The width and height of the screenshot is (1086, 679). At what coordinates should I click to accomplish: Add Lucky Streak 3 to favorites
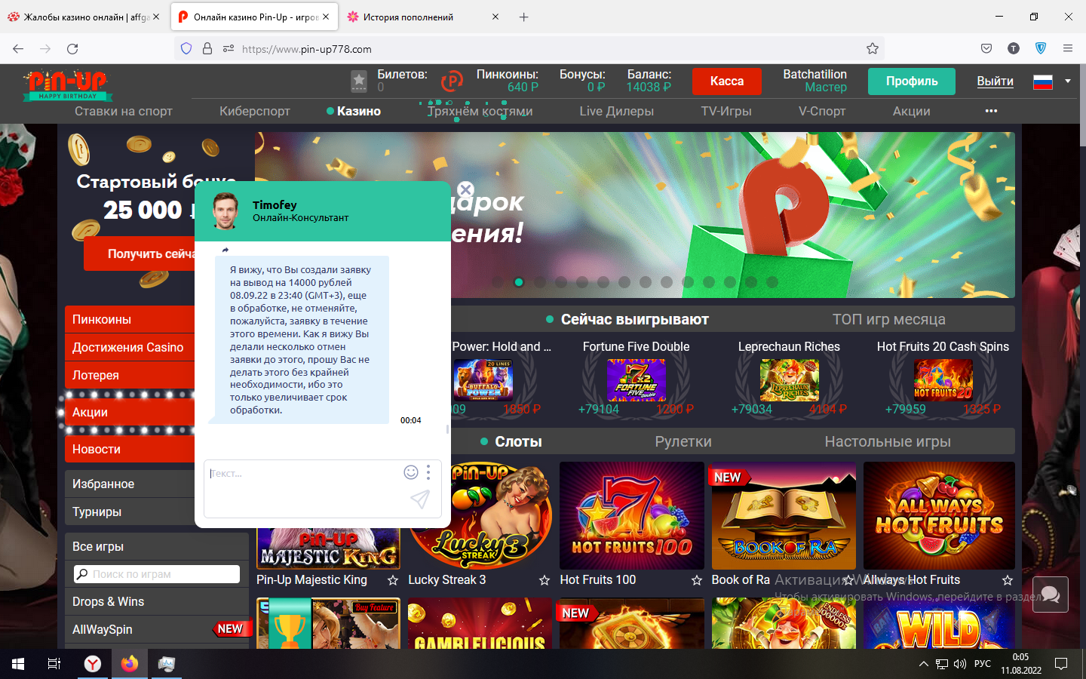(x=545, y=580)
